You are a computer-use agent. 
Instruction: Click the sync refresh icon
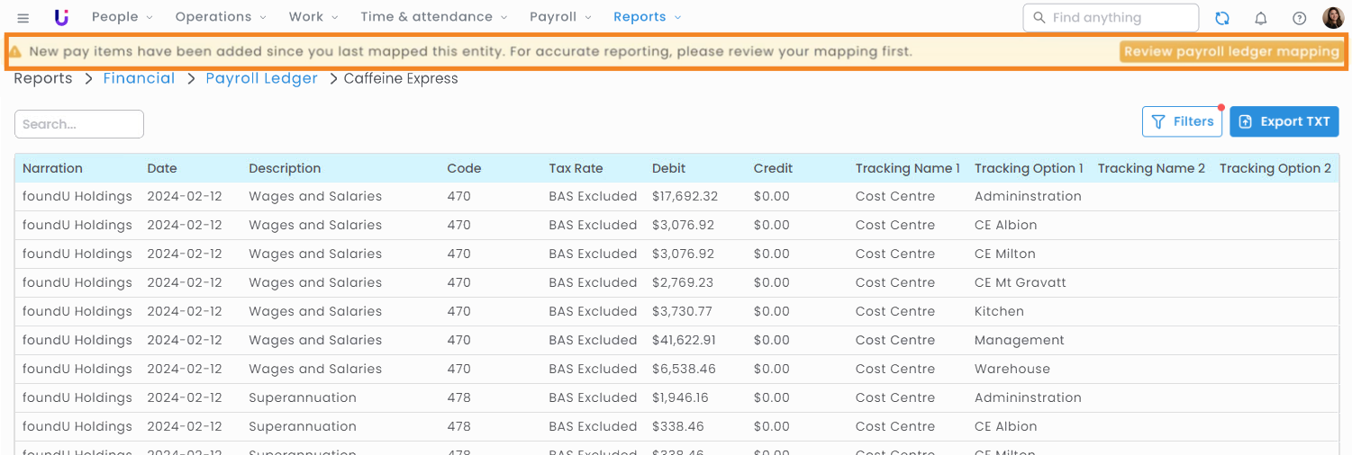pyautogui.click(x=1222, y=18)
